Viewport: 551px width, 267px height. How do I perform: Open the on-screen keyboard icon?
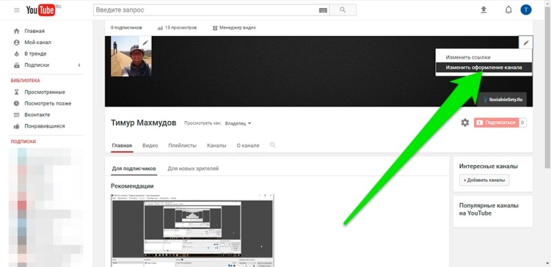[x=323, y=10]
